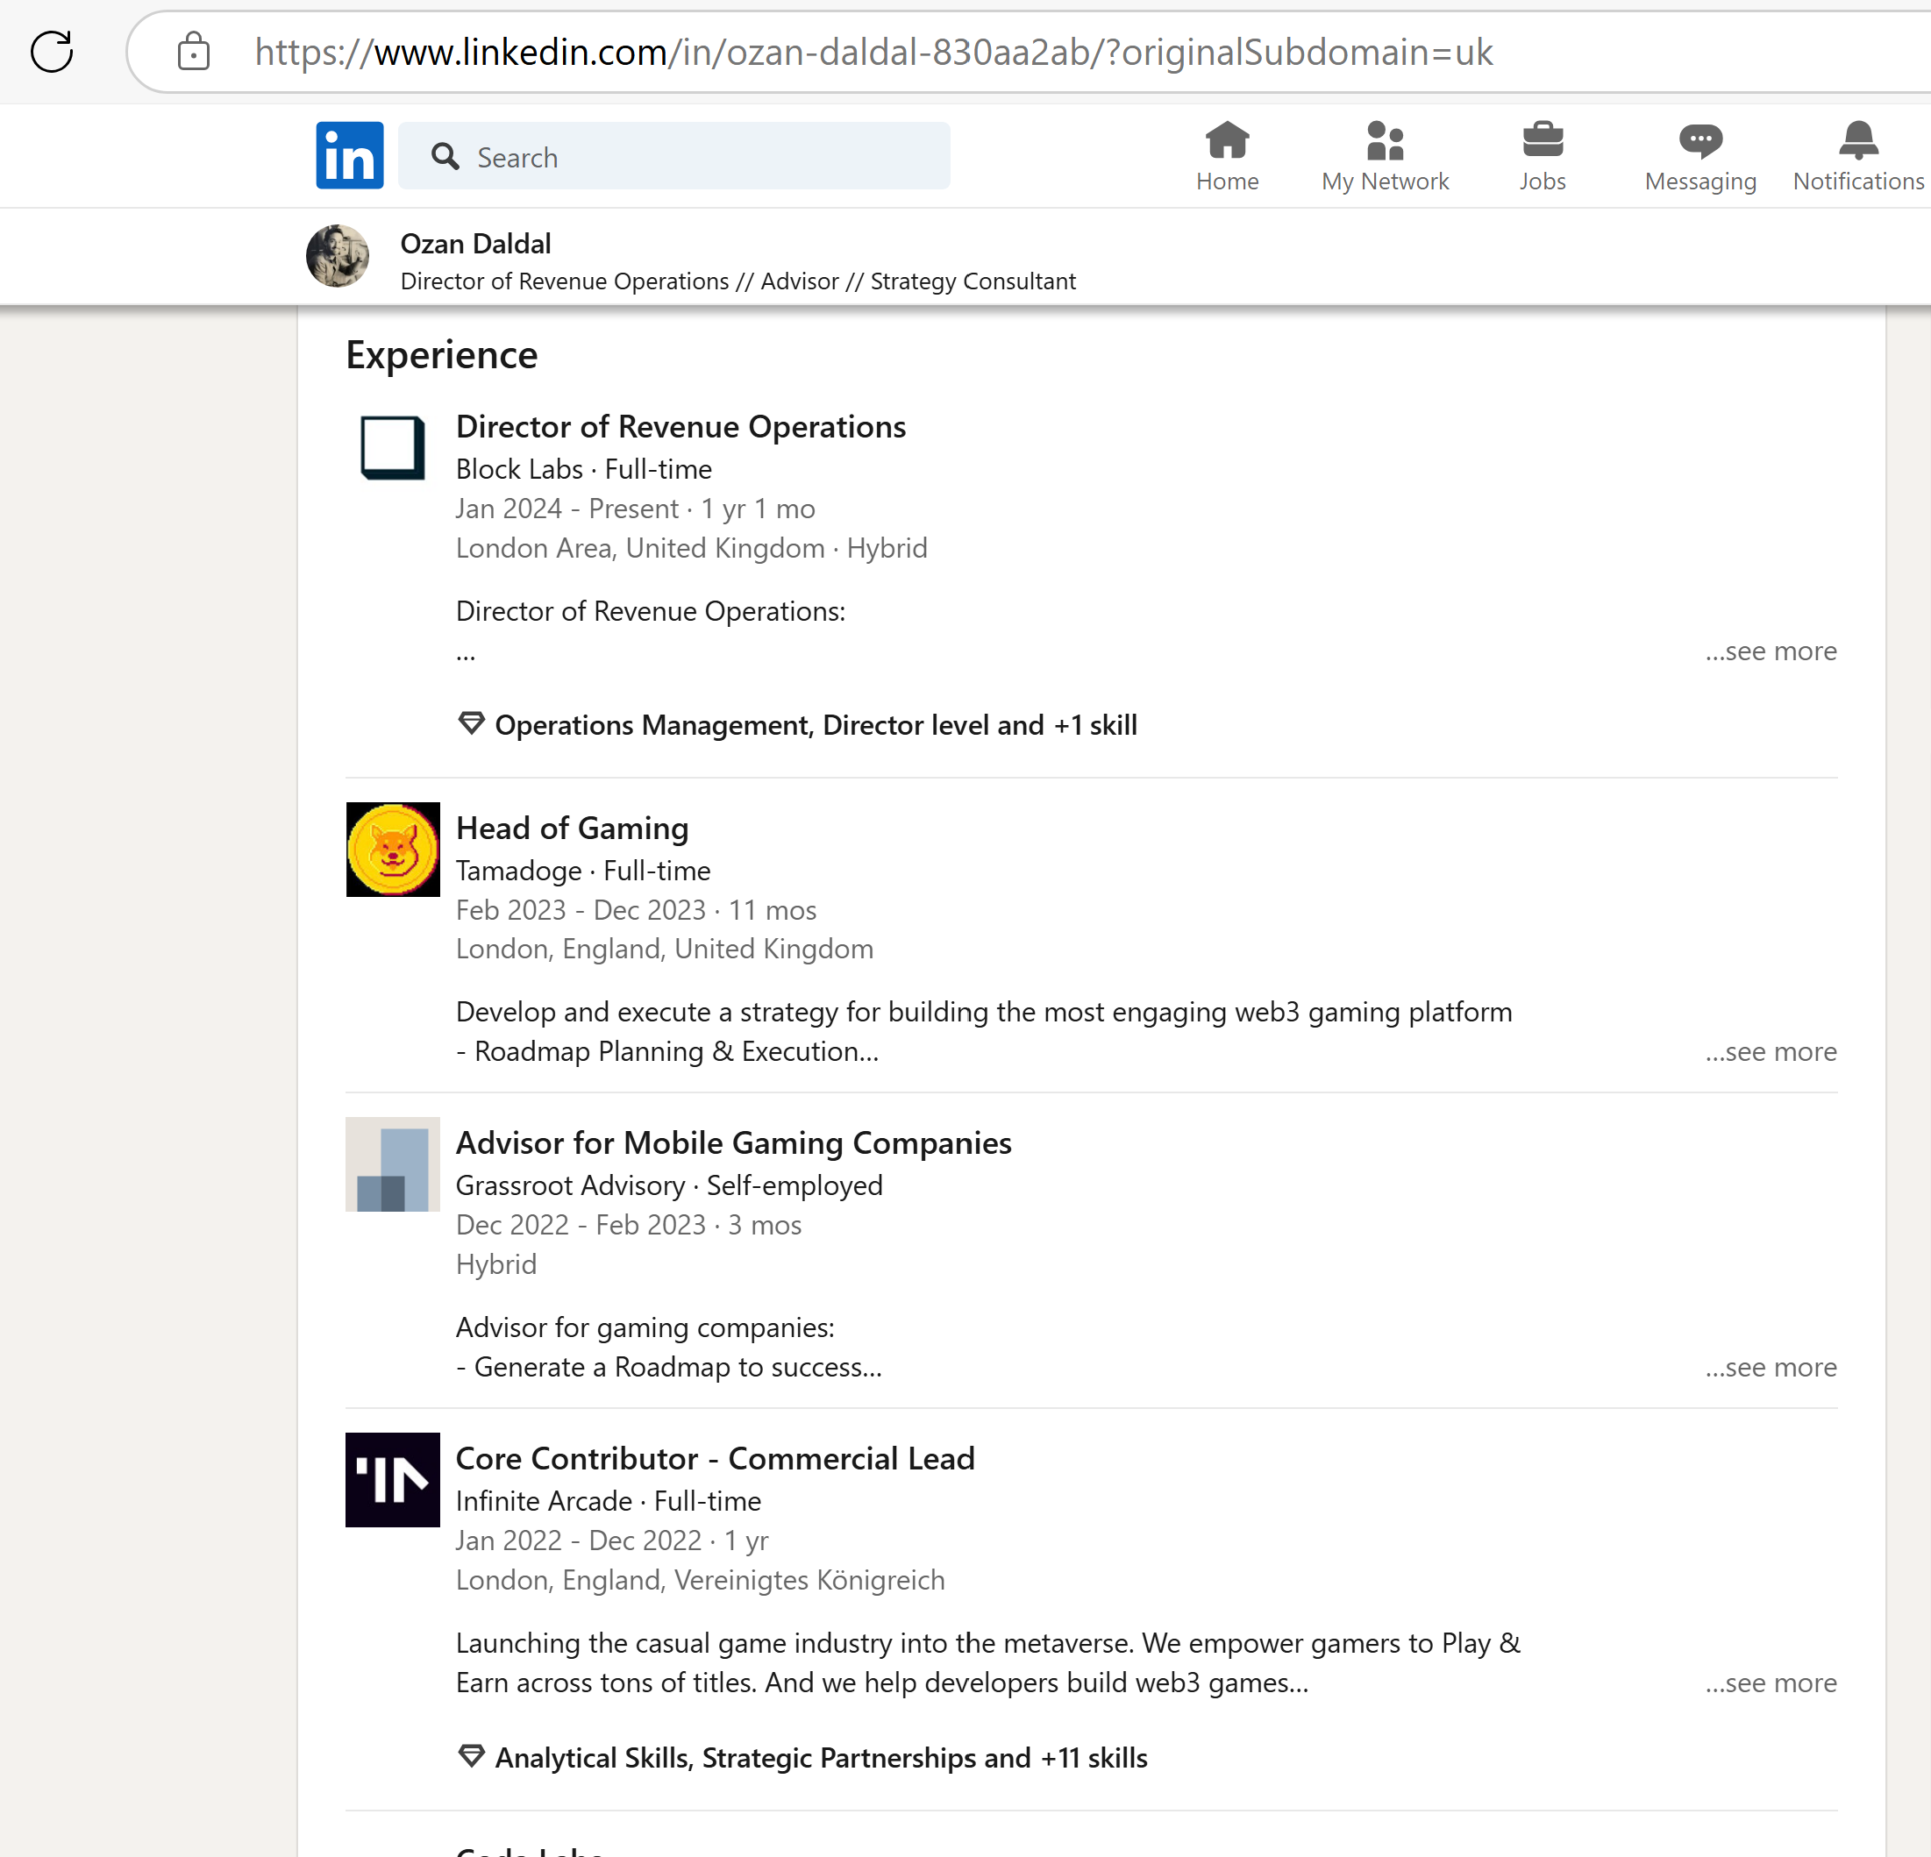Click the search magnifier icon

(445, 157)
